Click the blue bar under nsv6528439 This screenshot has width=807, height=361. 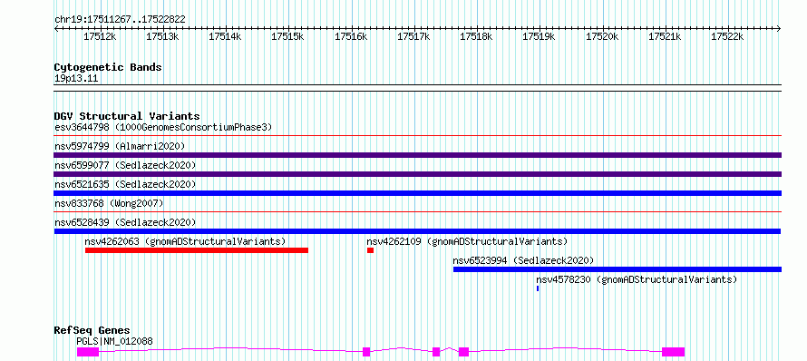pos(418,231)
